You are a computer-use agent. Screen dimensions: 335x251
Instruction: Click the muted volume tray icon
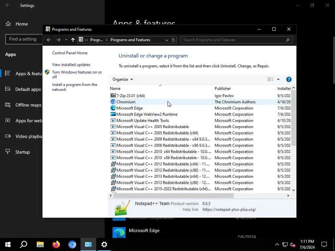(293, 244)
